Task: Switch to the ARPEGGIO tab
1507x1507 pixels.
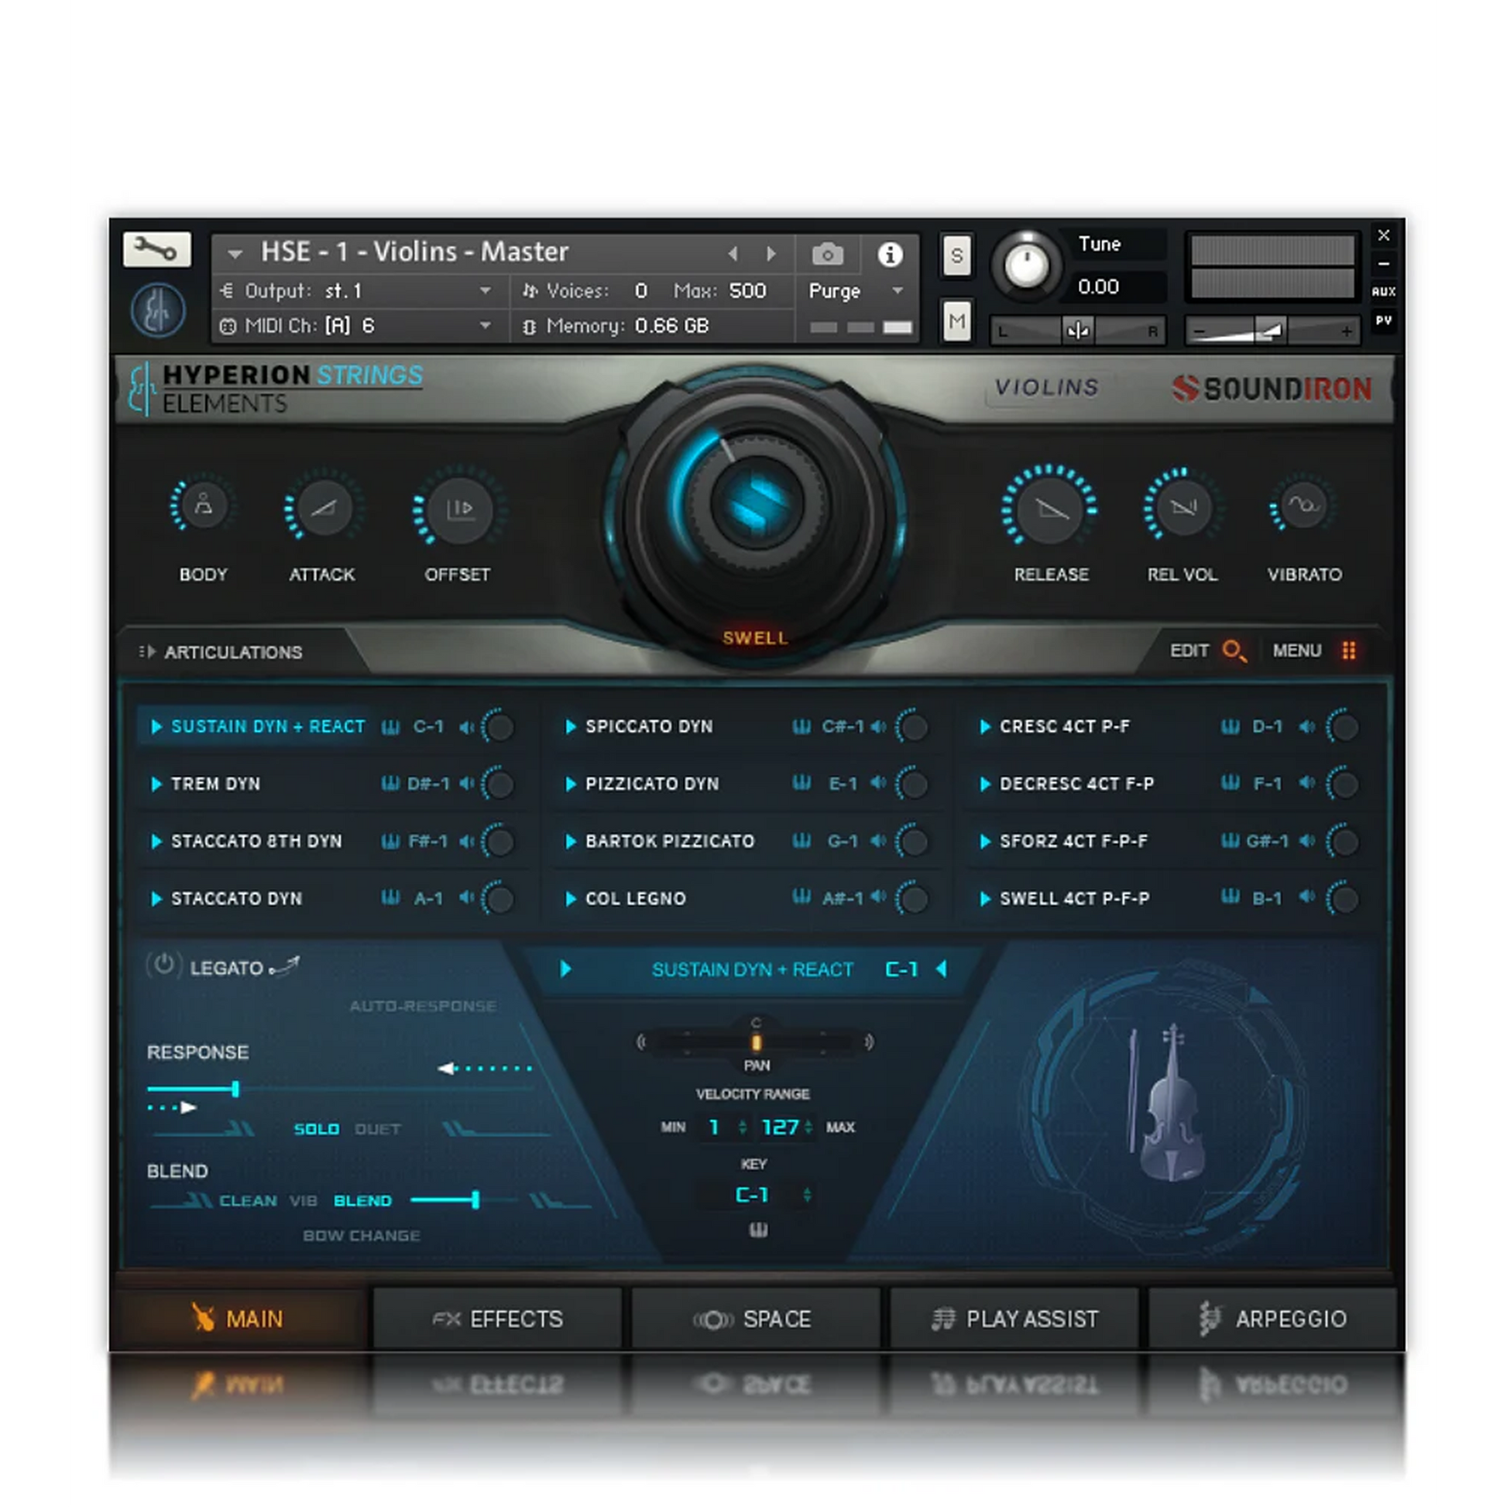Action: 1272,1319
